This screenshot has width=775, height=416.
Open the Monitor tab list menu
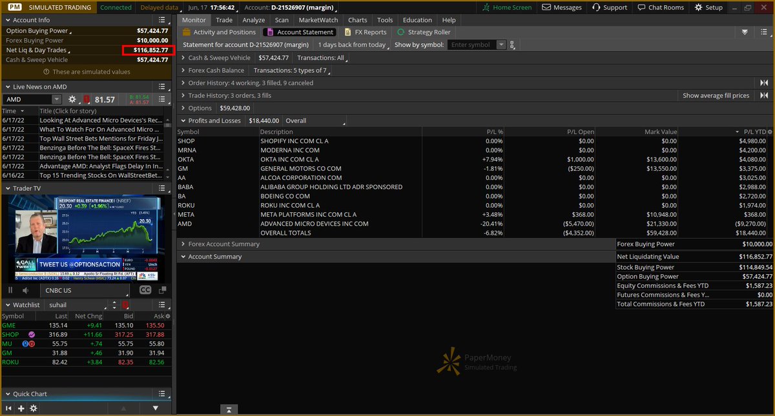[764, 32]
